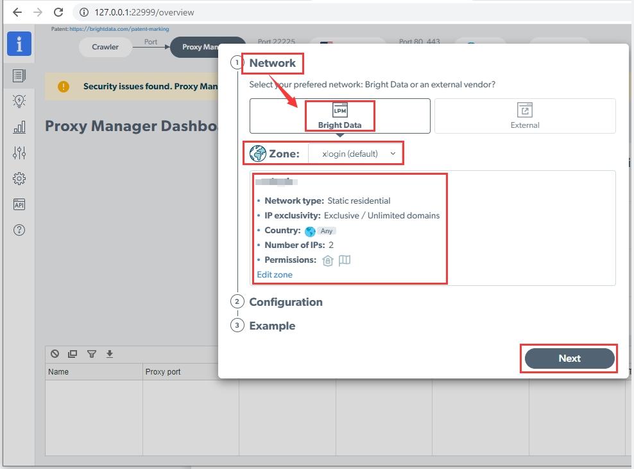Click the duplicate windows icon above table
The width and height of the screenshot is (634, 469).
coord(73,354)
